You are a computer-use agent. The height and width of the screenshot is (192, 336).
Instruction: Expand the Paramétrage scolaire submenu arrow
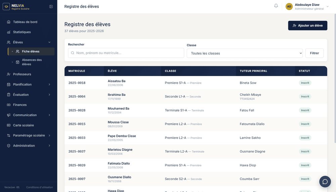pos(49,136)
